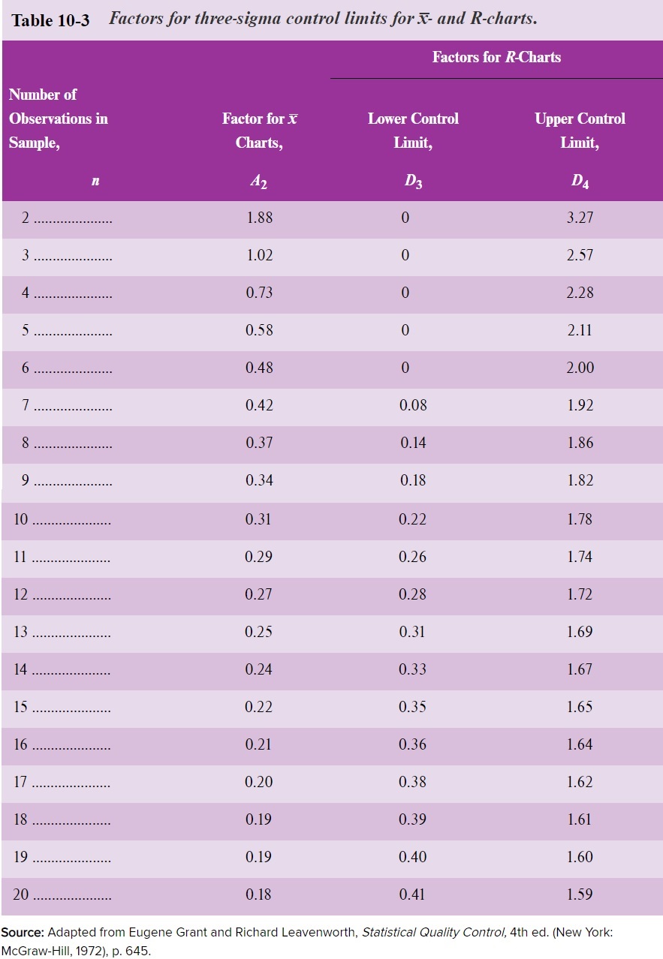
Task: Select the 'Factor for x̄ Charts' header
Action: [x=259, y=131]
